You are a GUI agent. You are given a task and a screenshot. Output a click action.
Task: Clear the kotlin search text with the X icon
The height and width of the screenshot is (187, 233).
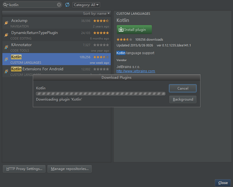(59, 5)
